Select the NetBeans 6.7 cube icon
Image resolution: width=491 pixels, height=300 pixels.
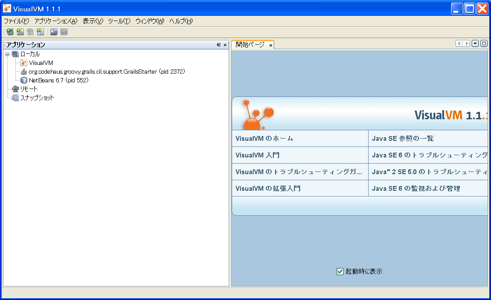click(24, 80)
